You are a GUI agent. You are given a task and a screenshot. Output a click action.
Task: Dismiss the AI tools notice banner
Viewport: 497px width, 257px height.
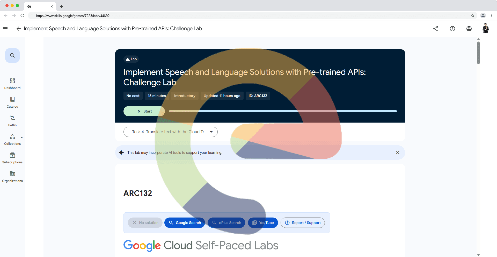398,152
